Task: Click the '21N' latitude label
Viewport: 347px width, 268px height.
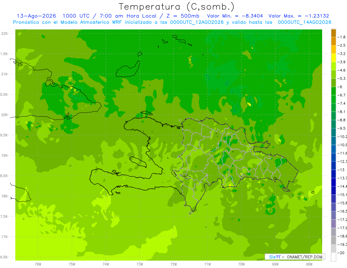Action: tap(4, 74)
